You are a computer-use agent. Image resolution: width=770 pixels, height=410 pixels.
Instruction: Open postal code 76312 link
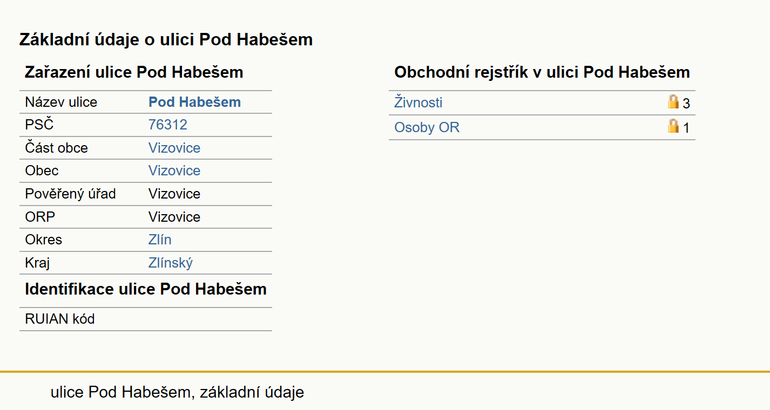point(168,125)
